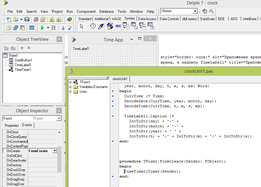Select the TTimer clock component

click(x=93, y=26)
